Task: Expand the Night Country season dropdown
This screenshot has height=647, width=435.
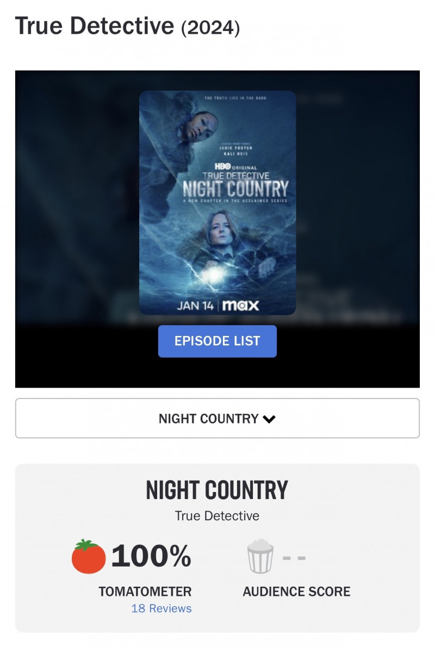Action: [217, 418]
